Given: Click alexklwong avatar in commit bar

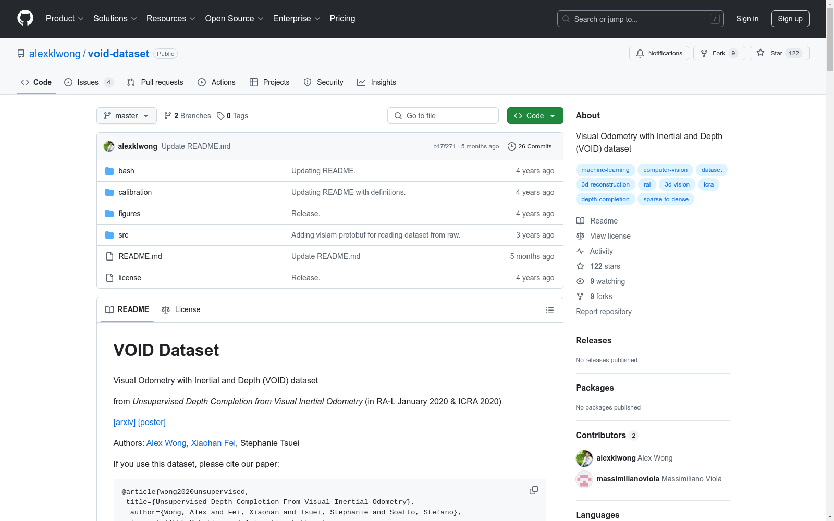Looking at the screenshot, I should pos(109,146).
